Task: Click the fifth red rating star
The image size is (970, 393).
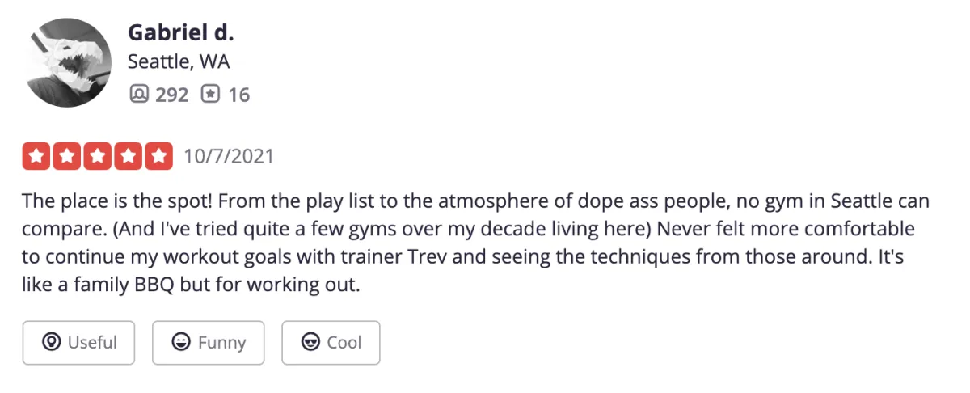Action: click(x=159, y=156)
